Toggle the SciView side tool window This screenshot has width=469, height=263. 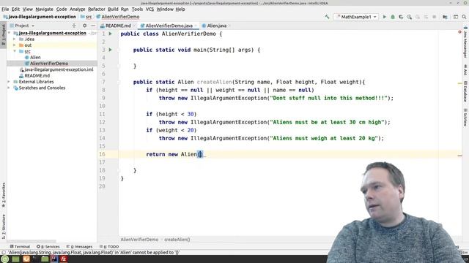click(x=465, y=118)
